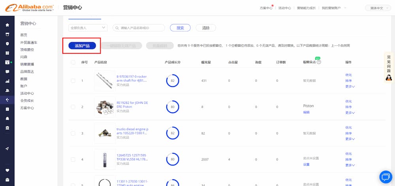The width and height of the screenshot is (395, 186).
Task: Check the box for row 1 rocker arm shaft
Action: 73,81
